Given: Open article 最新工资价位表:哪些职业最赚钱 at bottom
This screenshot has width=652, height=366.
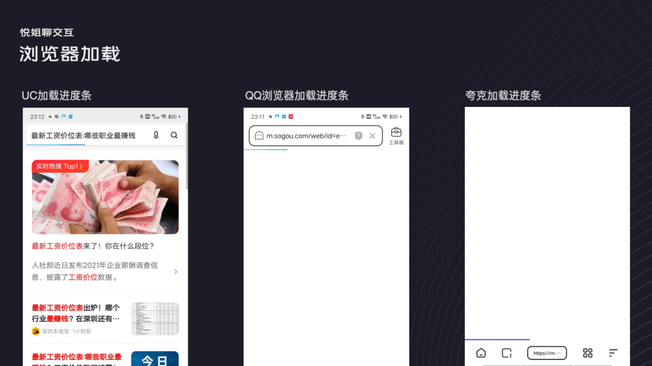Looking at the screenshot, I should [x=77, y=360].
